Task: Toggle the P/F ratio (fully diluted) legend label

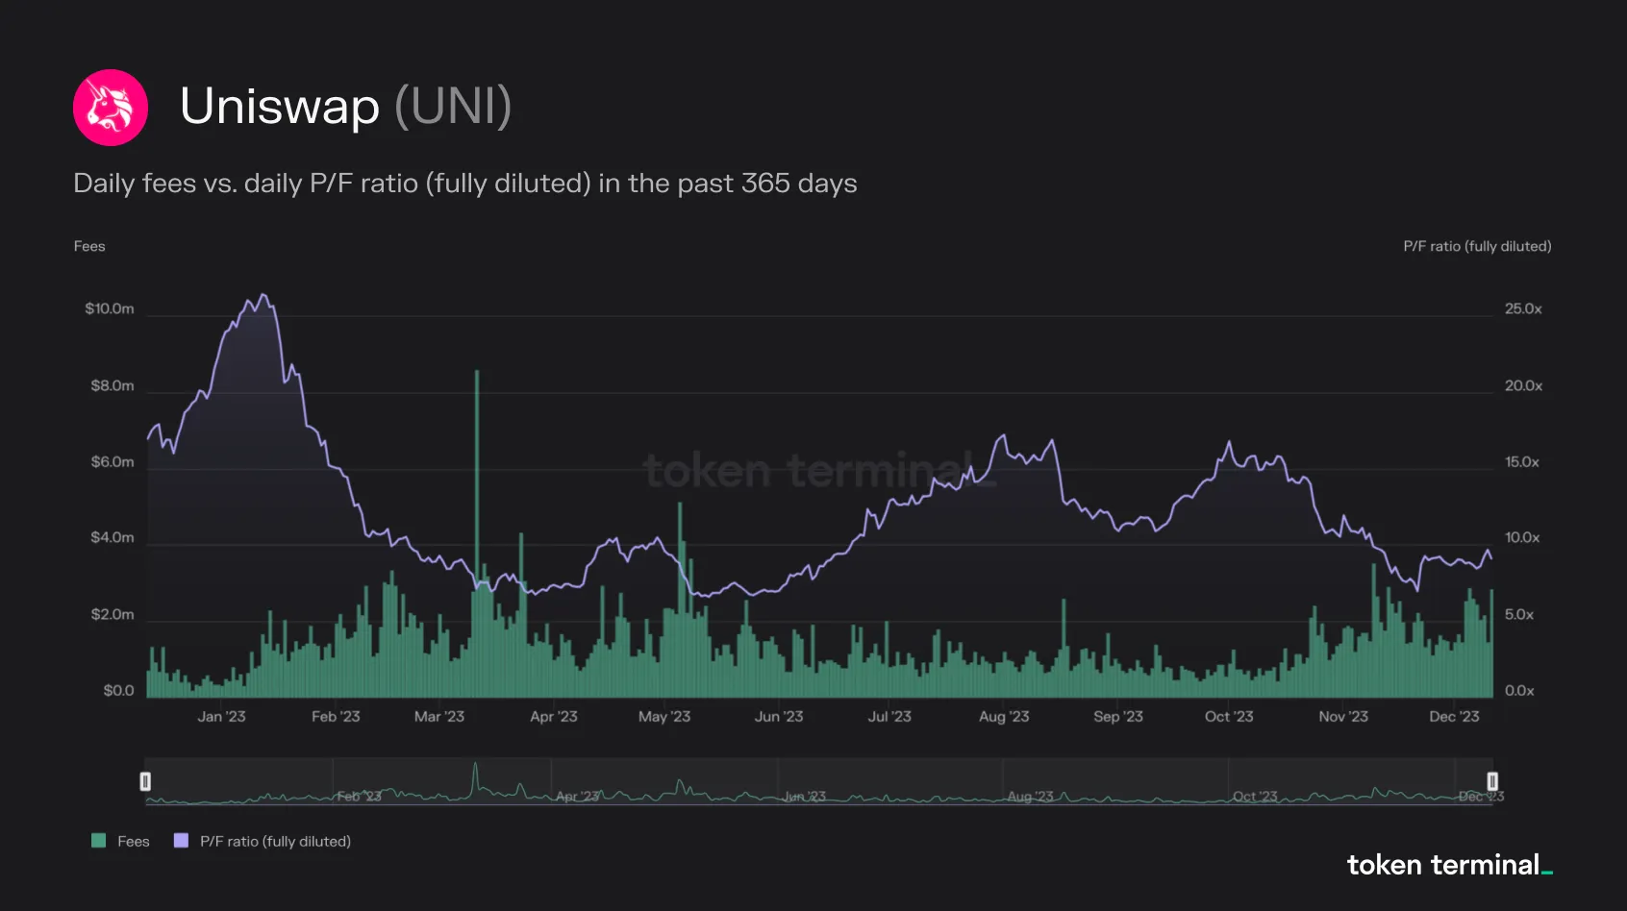Action: click(x=275, y=841)
